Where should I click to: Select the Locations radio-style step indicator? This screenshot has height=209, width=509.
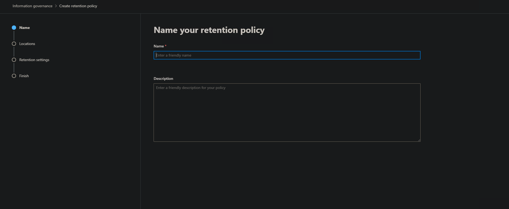tap(14, 43)
